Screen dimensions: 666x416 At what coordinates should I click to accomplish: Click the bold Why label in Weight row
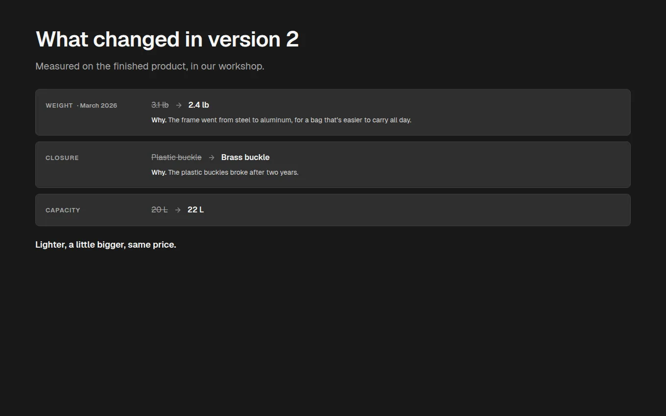(x=159, y=120)
